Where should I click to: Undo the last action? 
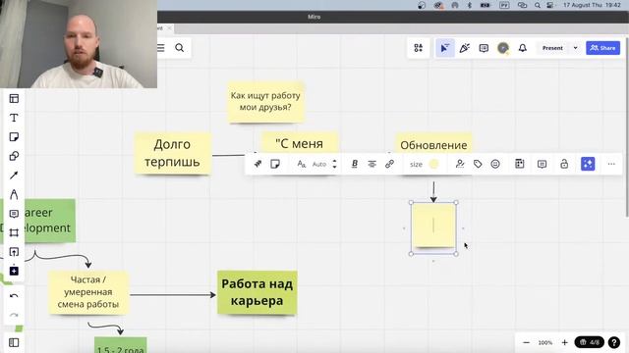point(14,296)
